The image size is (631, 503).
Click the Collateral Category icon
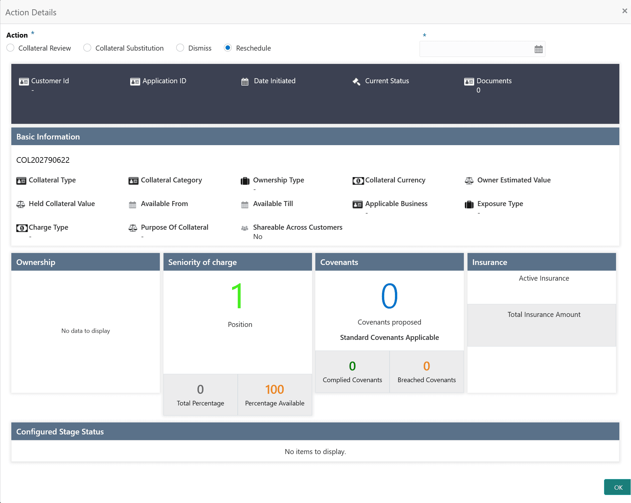coord(134,181)
